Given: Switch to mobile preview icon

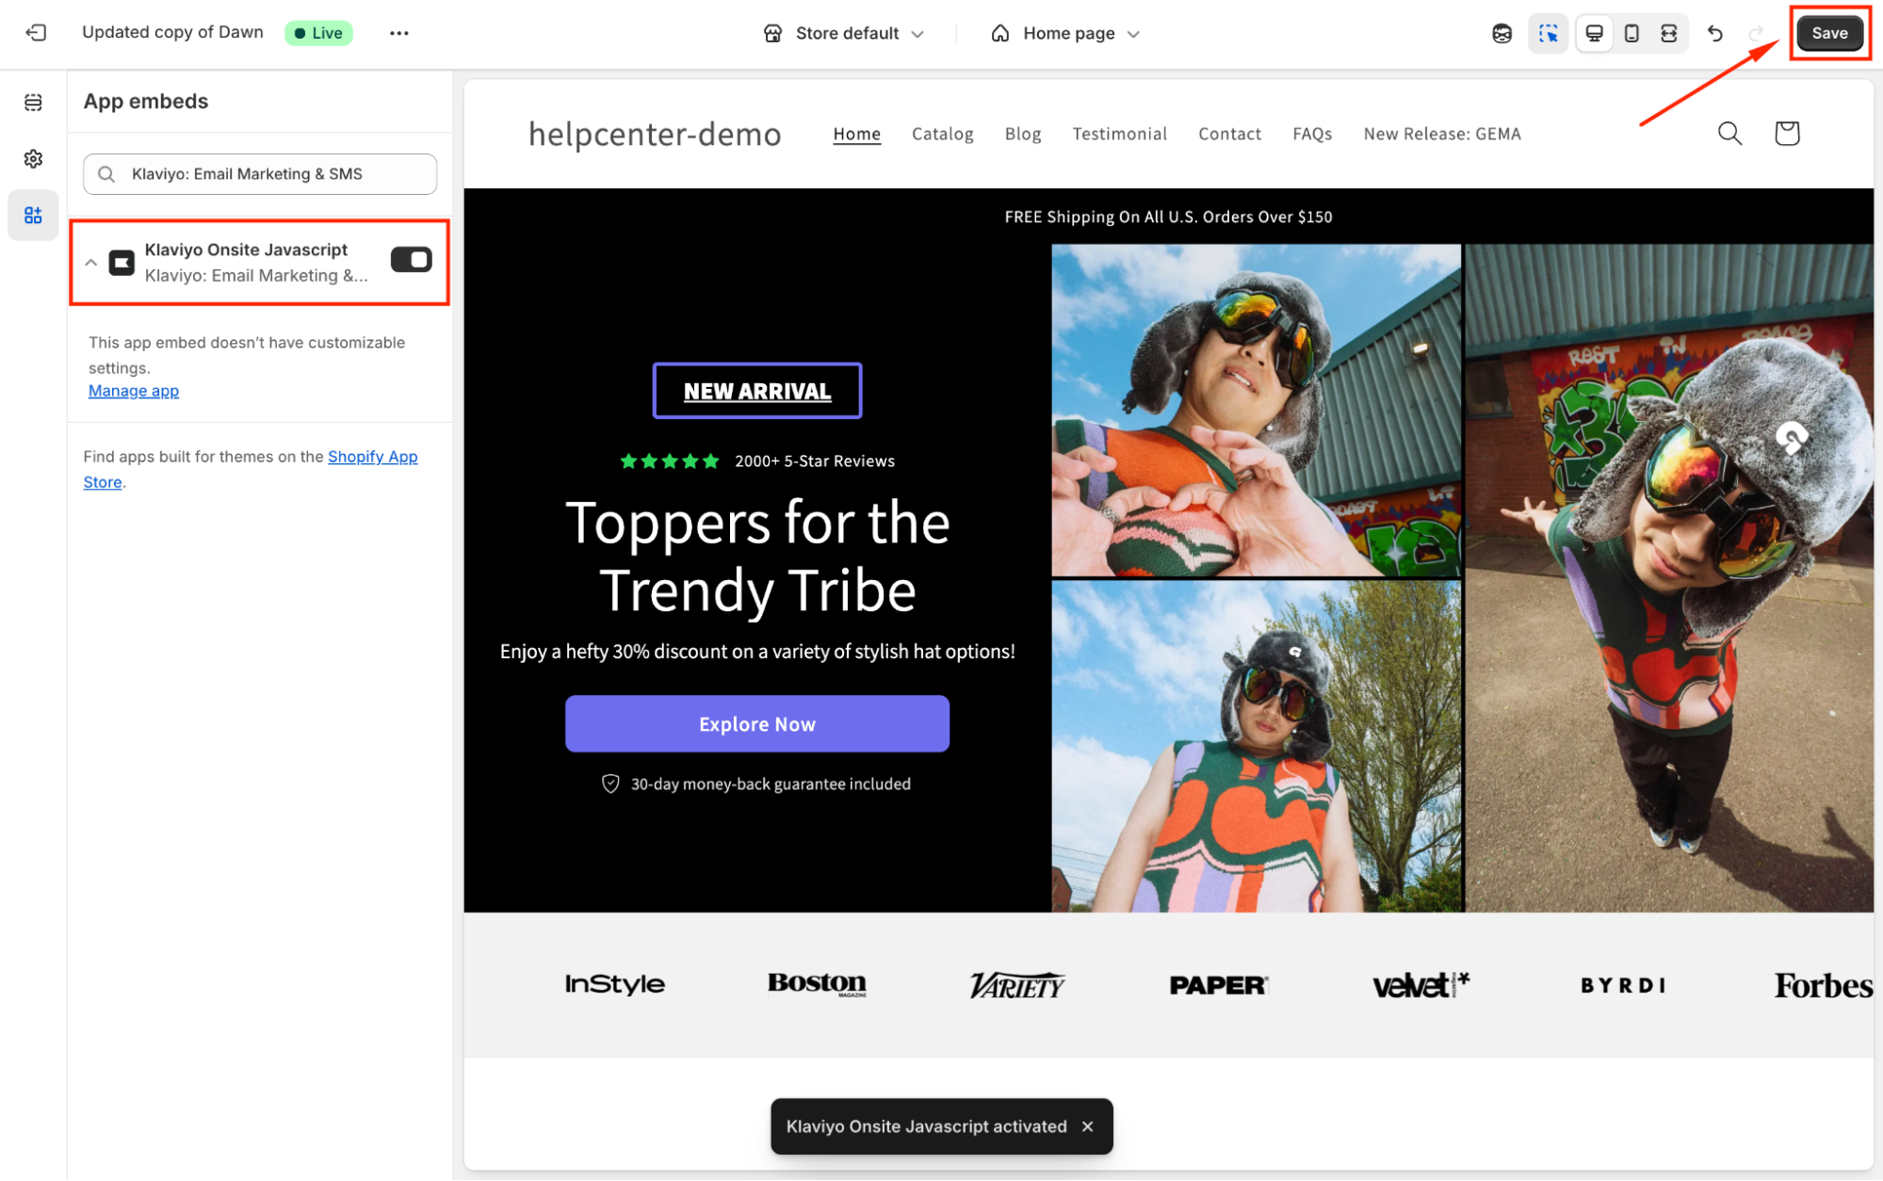Looking at the screenshot, I should (1631, 33).
